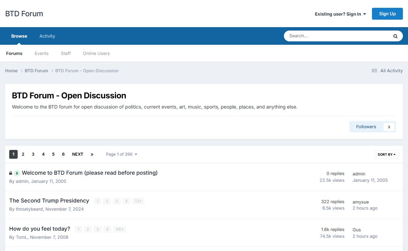Expand the Existing user Sign In dropdown
This screenshot has width=408, height=251.
(x=340, y=14)
